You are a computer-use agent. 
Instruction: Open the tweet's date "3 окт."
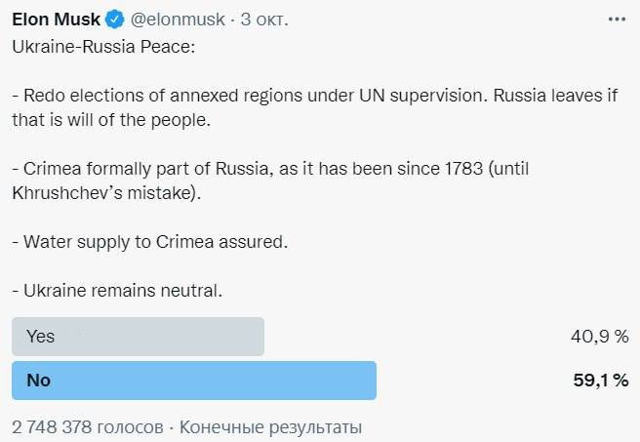click(263, 19)
